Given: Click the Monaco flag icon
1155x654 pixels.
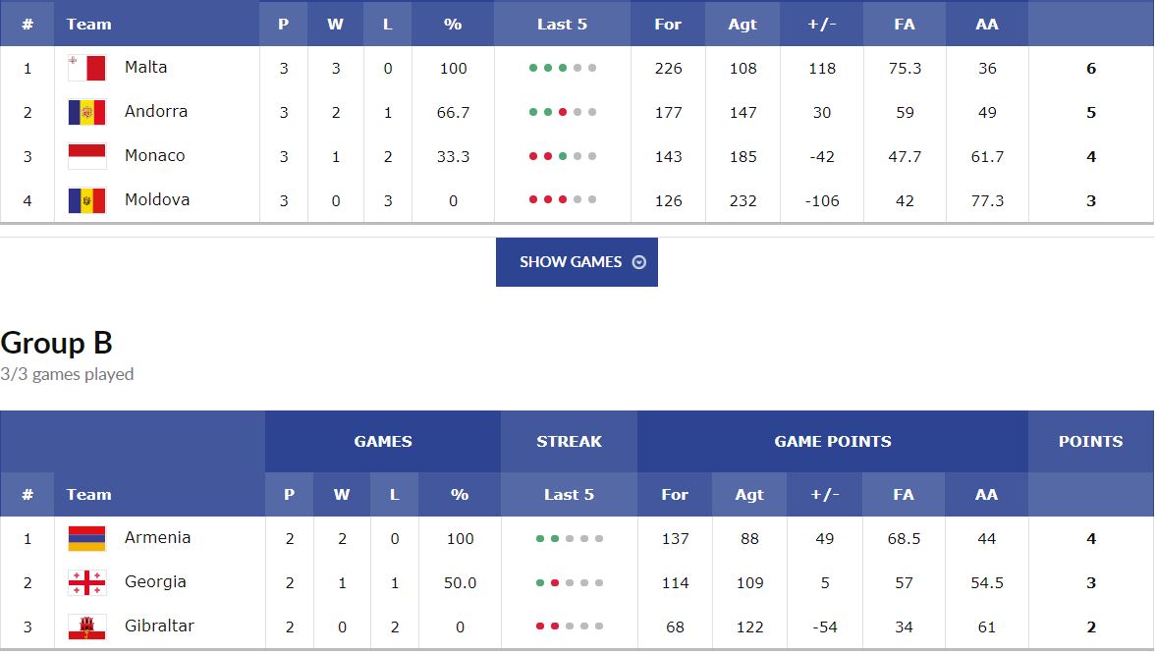Looking at the screenshot, I should 86,156.
